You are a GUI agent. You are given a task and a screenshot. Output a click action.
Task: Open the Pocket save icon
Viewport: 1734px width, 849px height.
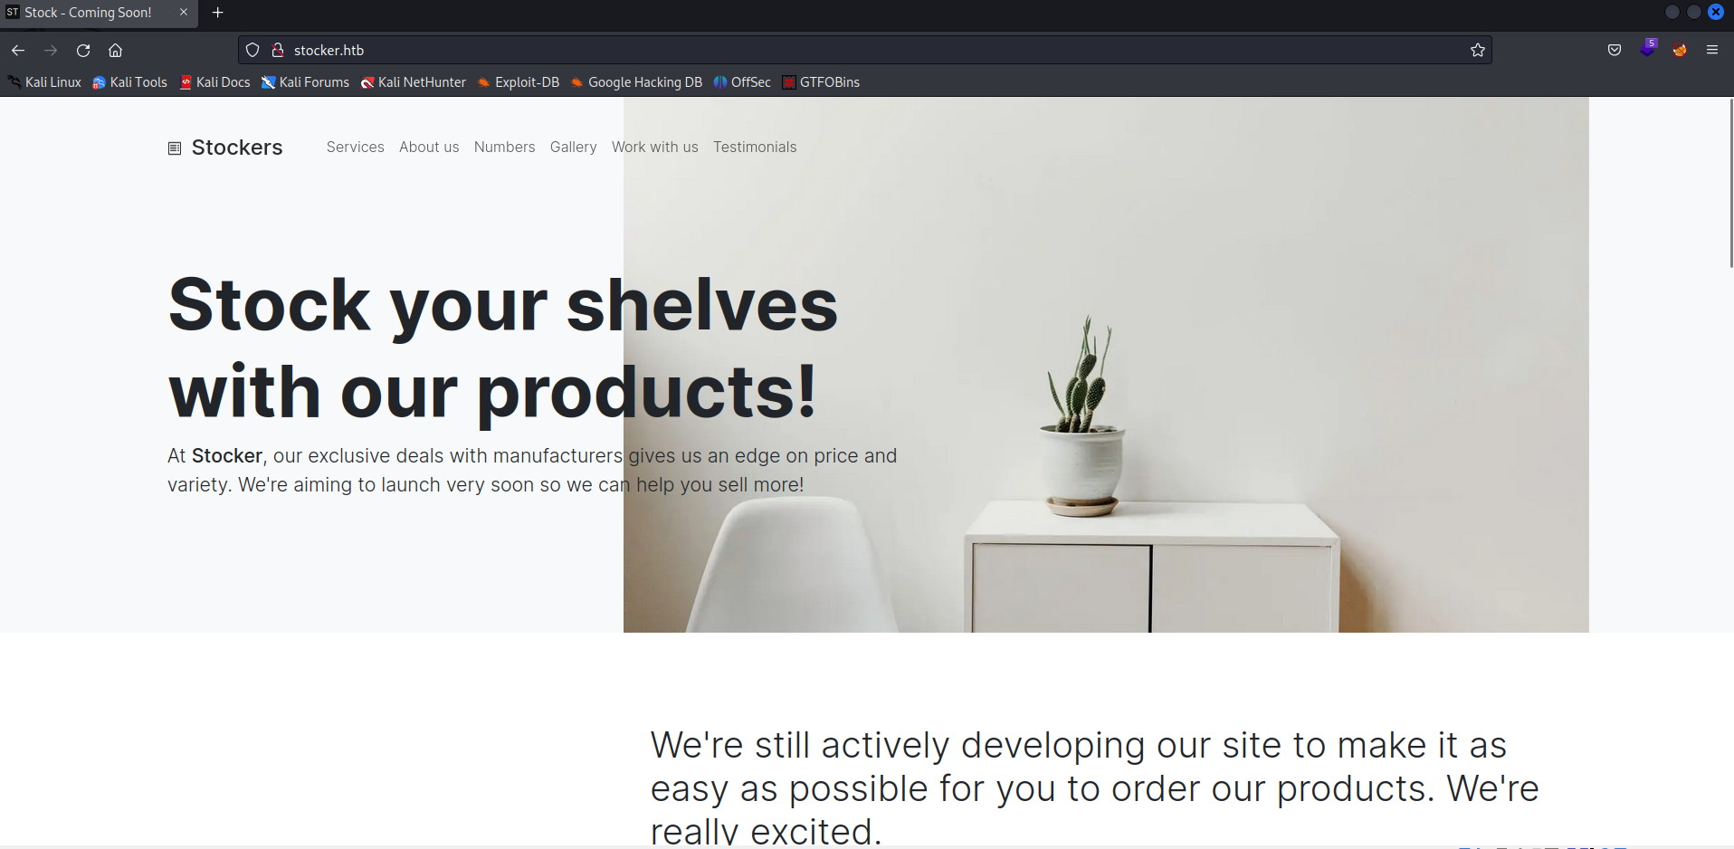(x=1615, y=51)
